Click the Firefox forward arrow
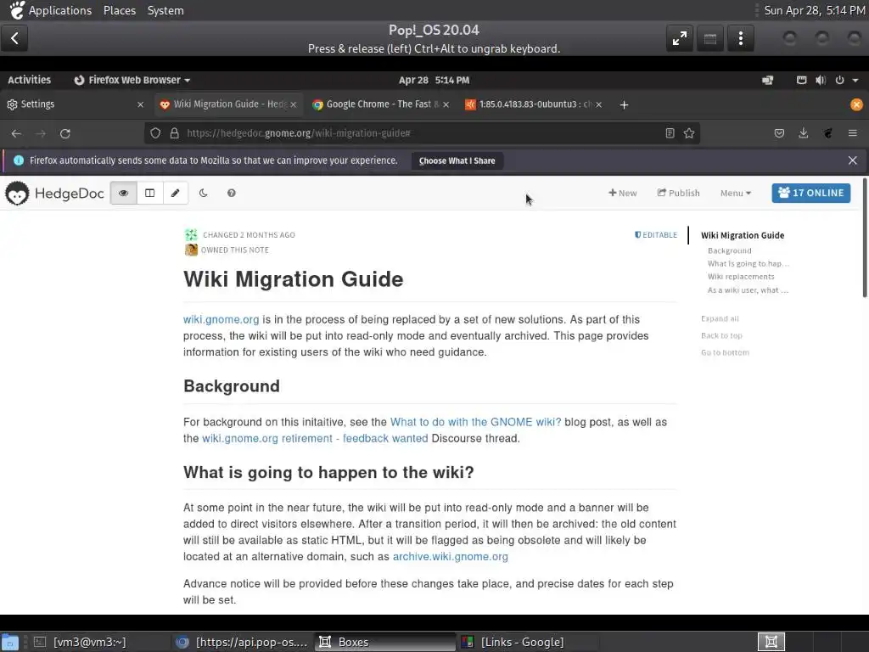 click(x=41, y=133)
